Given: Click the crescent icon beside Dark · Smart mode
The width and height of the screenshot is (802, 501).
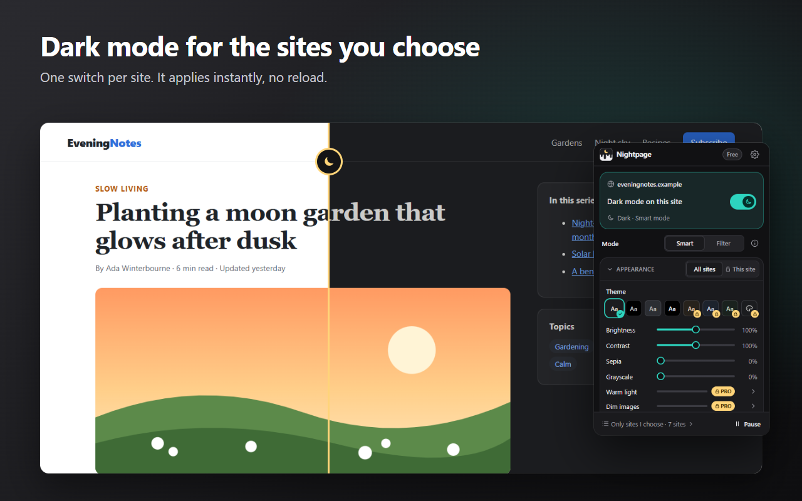Looking at the screenshot, I should (611, 218).
